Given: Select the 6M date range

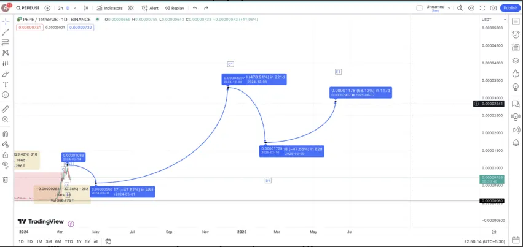Looking at the screenshot, I should (x=58, y=241).
